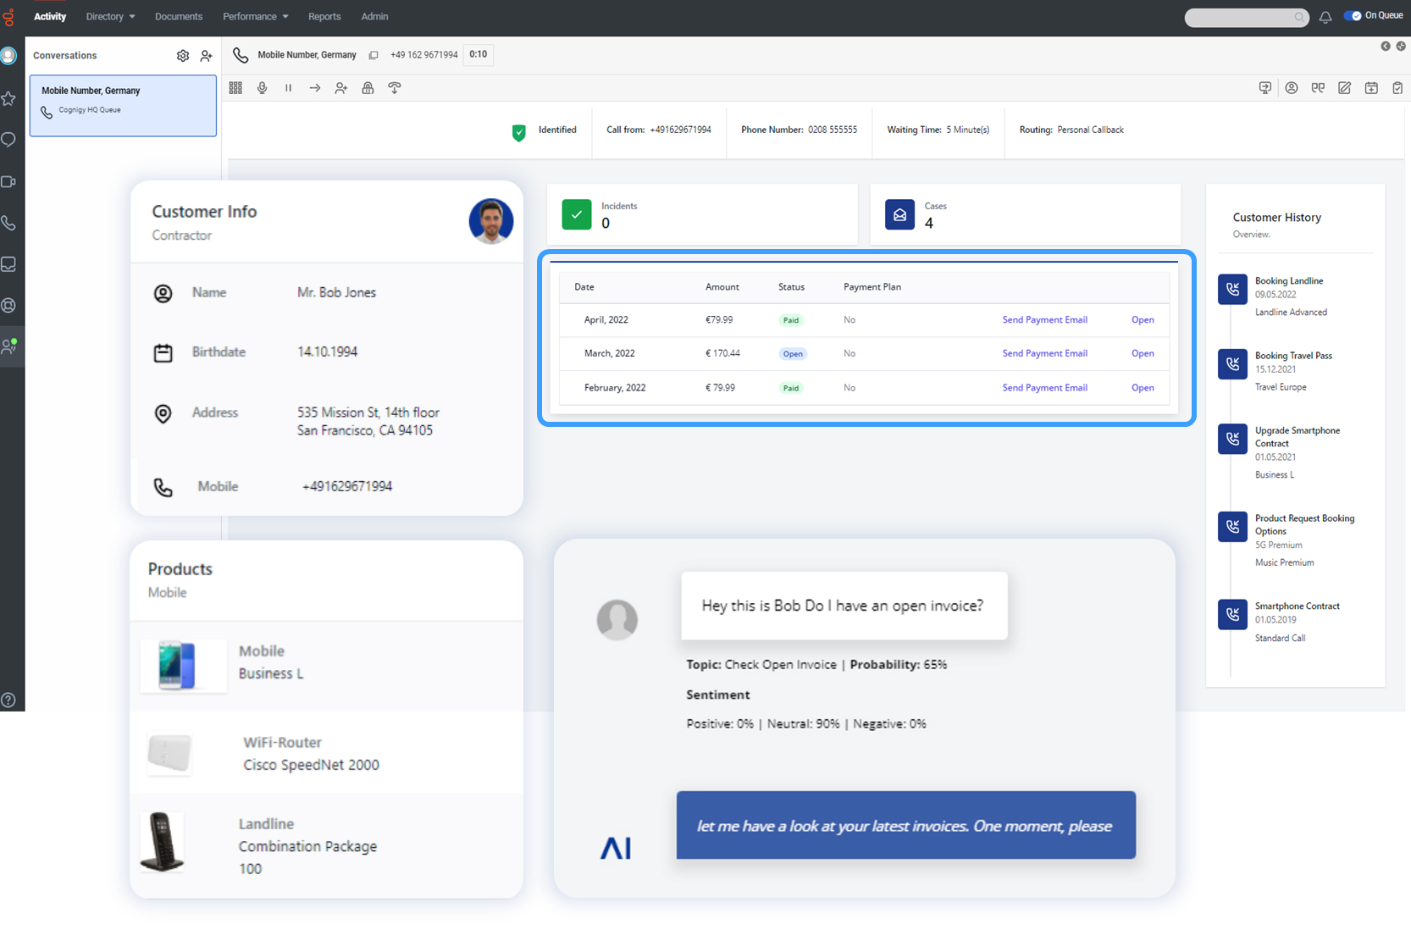Put the active call on hold
Viewport: 1411px width, 930px height.
[288, 87]
